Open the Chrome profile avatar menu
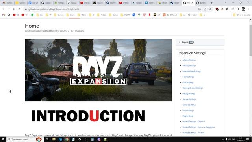The height and width of the screenshot is (142, 252). 243,9
